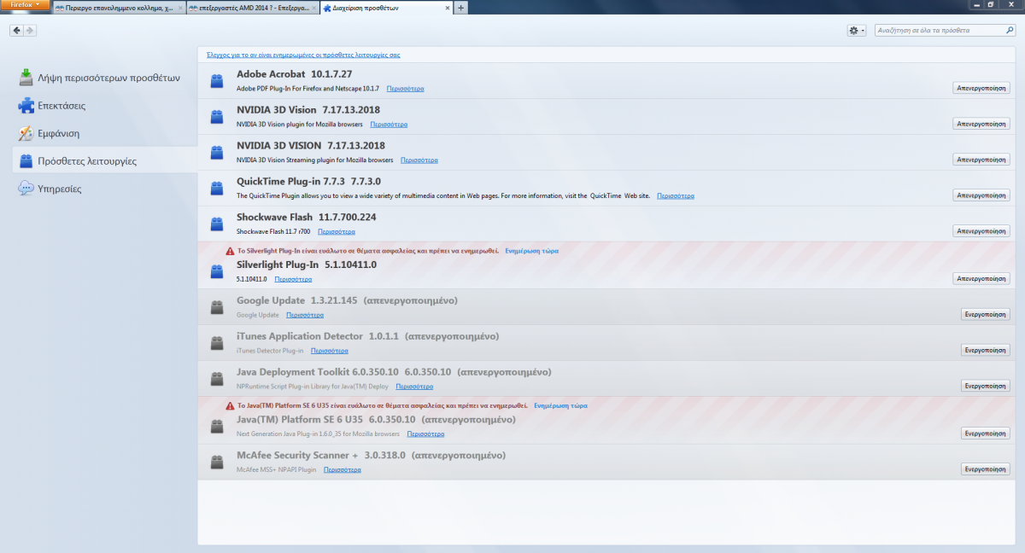Click the McAfee Security Scanner plugin icon

coord(217,463)
